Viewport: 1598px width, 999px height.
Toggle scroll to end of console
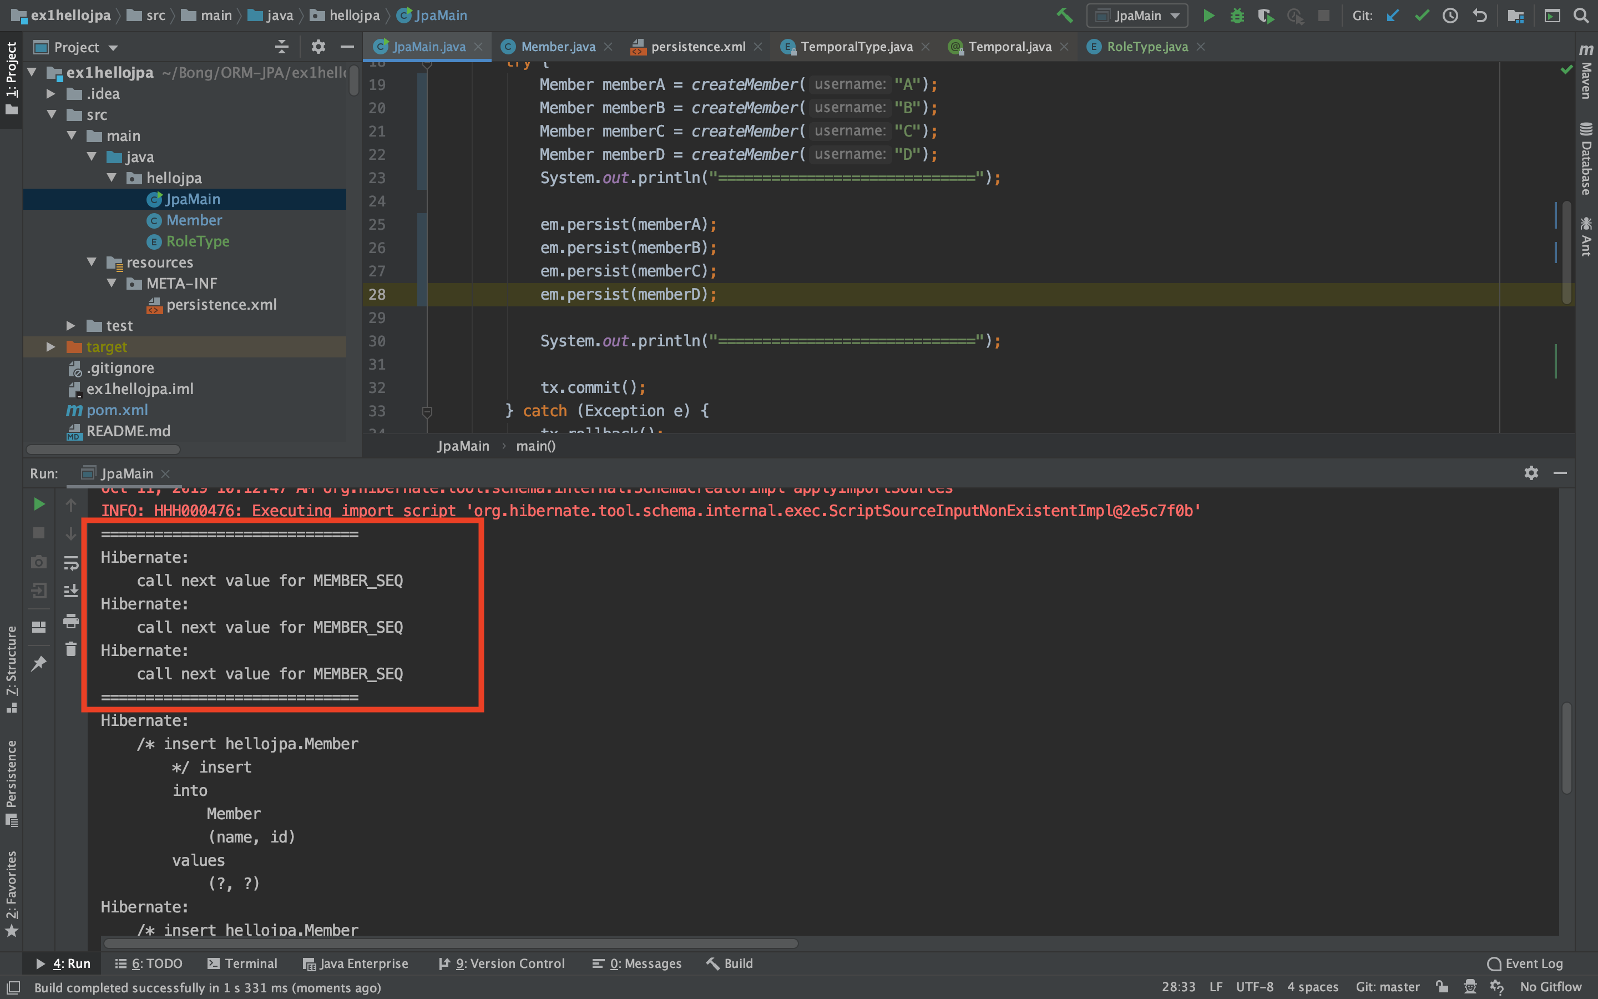click(x=70, y=591)
